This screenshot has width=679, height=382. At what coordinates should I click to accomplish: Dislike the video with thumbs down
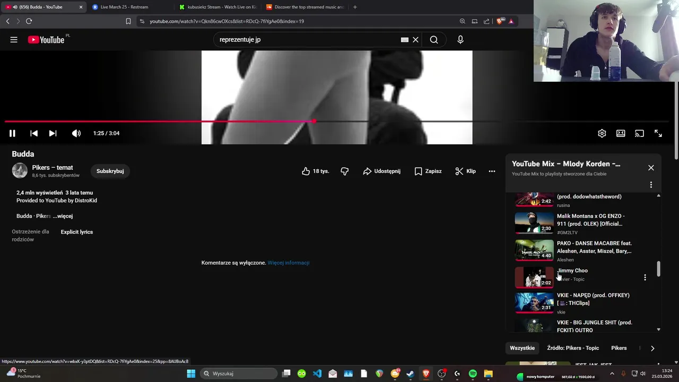pos(345,171)
